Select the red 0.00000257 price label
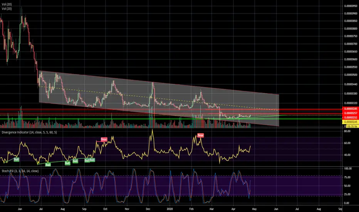Screen dimensions: 359x212 click(x=350, y=113)
